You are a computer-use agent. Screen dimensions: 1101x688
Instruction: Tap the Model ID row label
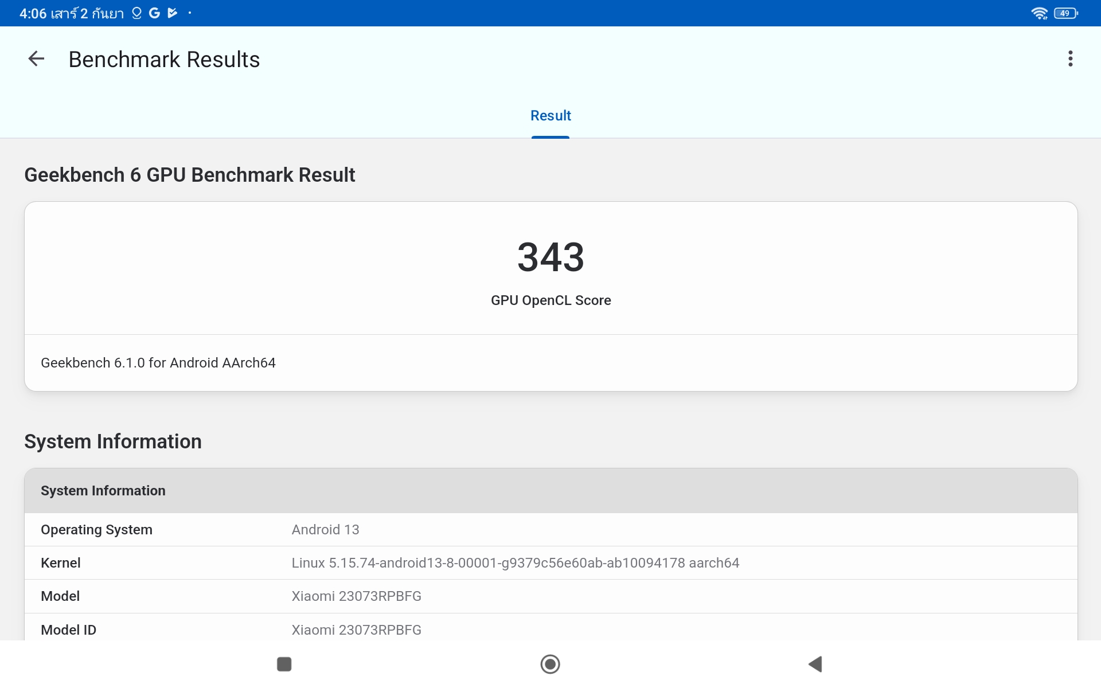tap(68, 630)
